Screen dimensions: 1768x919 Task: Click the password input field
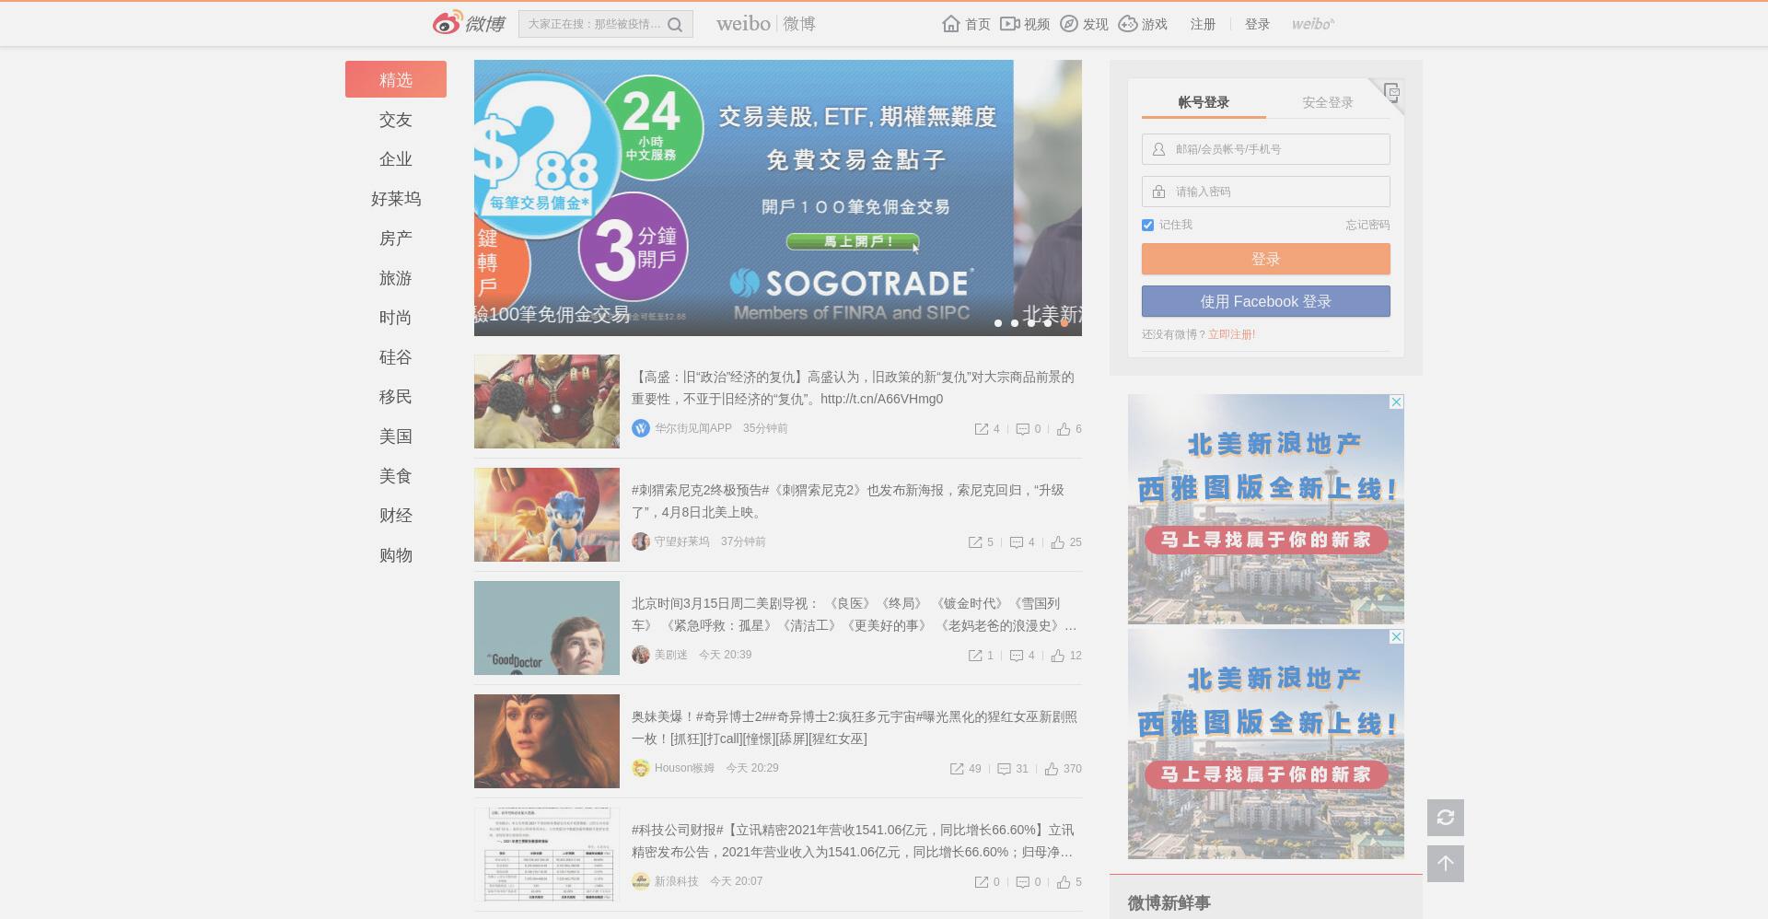click(1266, 192)
